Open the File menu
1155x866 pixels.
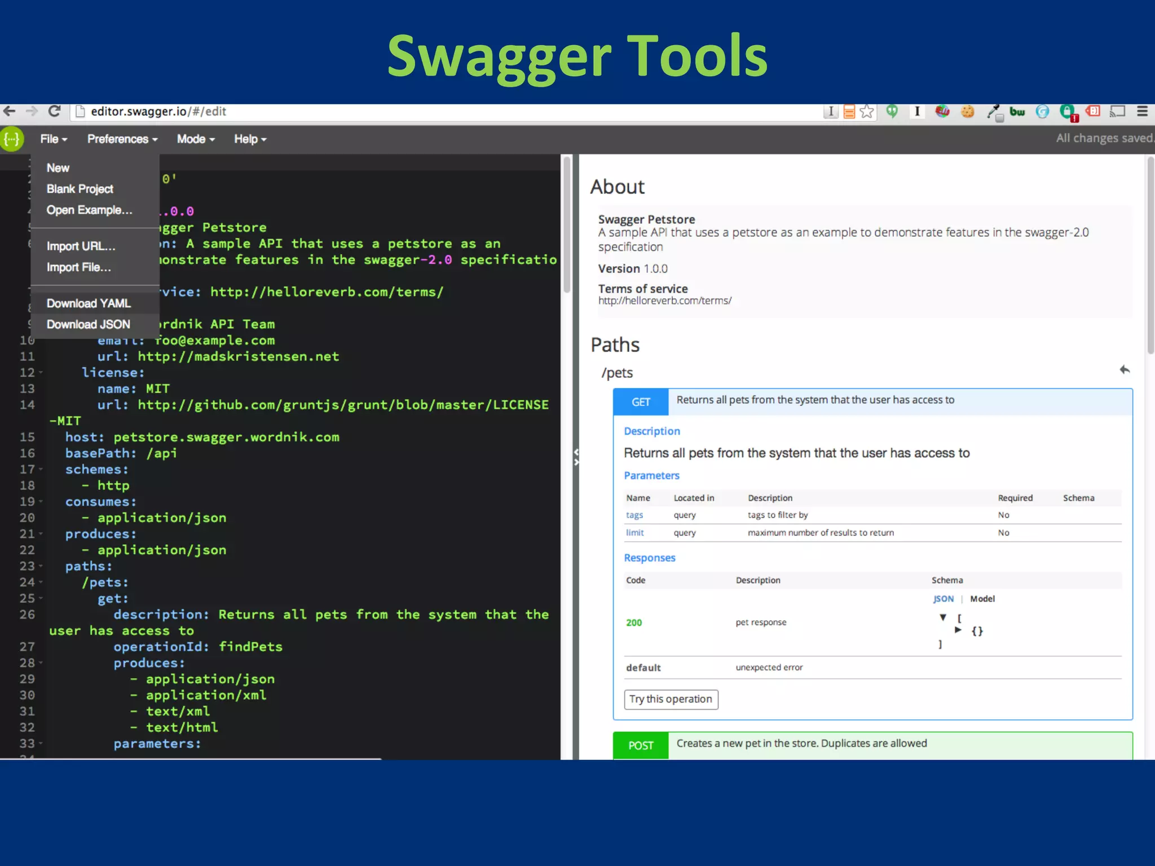pos(54,139)
